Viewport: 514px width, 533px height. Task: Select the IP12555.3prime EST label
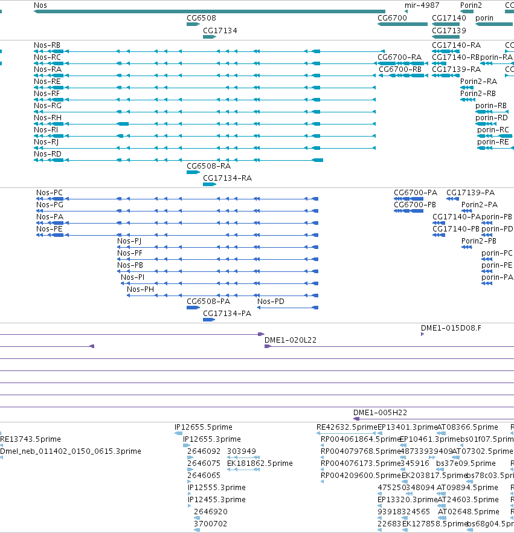(217, 488)
